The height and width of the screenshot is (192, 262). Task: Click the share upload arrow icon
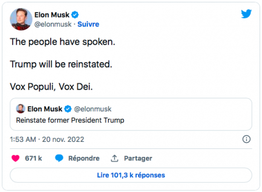[x=114, y=158]
